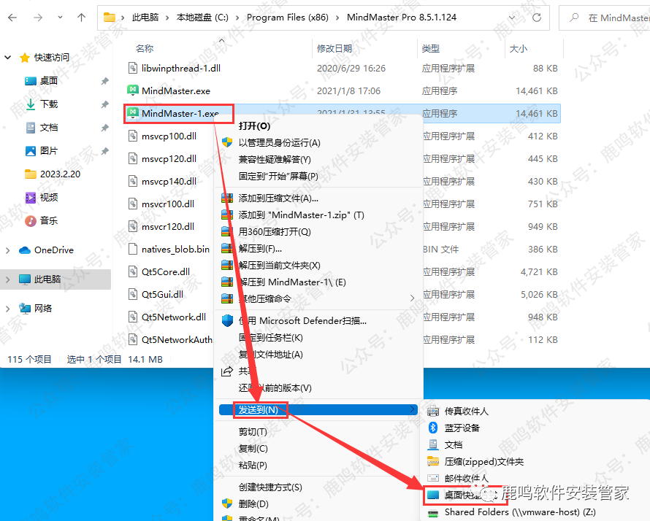Screen dimensions: 650x521
Task: Choose Open from the context menu
Action: point(254,126)
